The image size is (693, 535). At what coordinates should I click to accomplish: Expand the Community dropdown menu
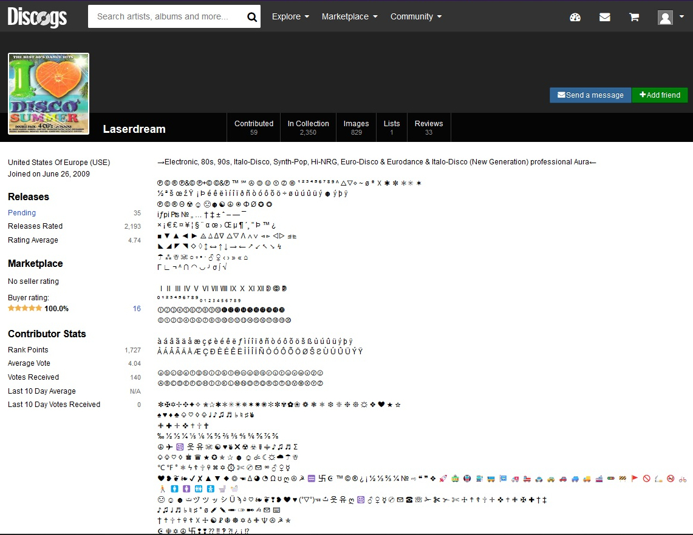click(x=416, y=16)
